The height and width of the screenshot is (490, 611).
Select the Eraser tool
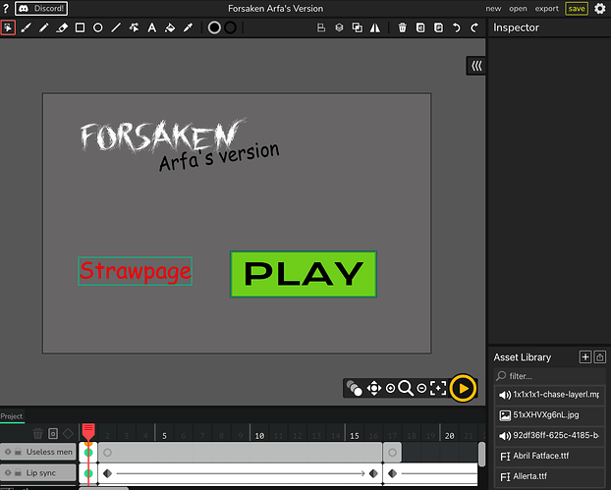[x=62, y=27]
